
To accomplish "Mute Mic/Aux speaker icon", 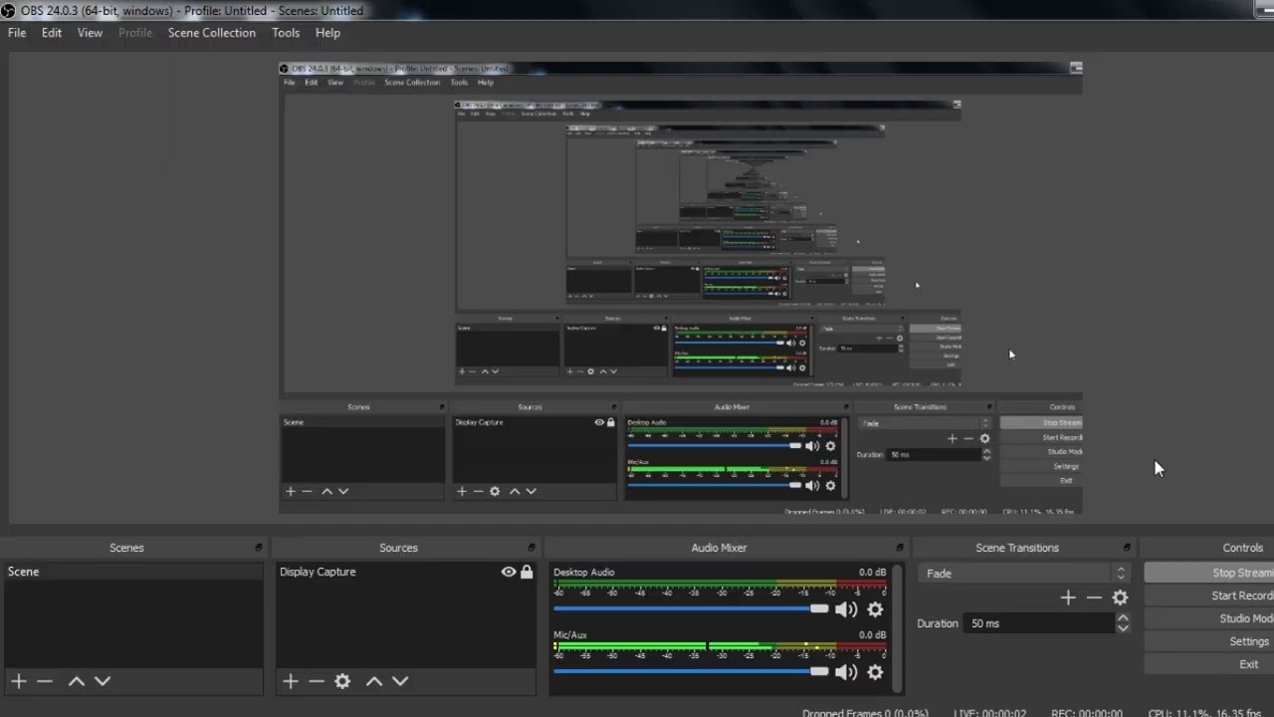I will tap(846, 672).
